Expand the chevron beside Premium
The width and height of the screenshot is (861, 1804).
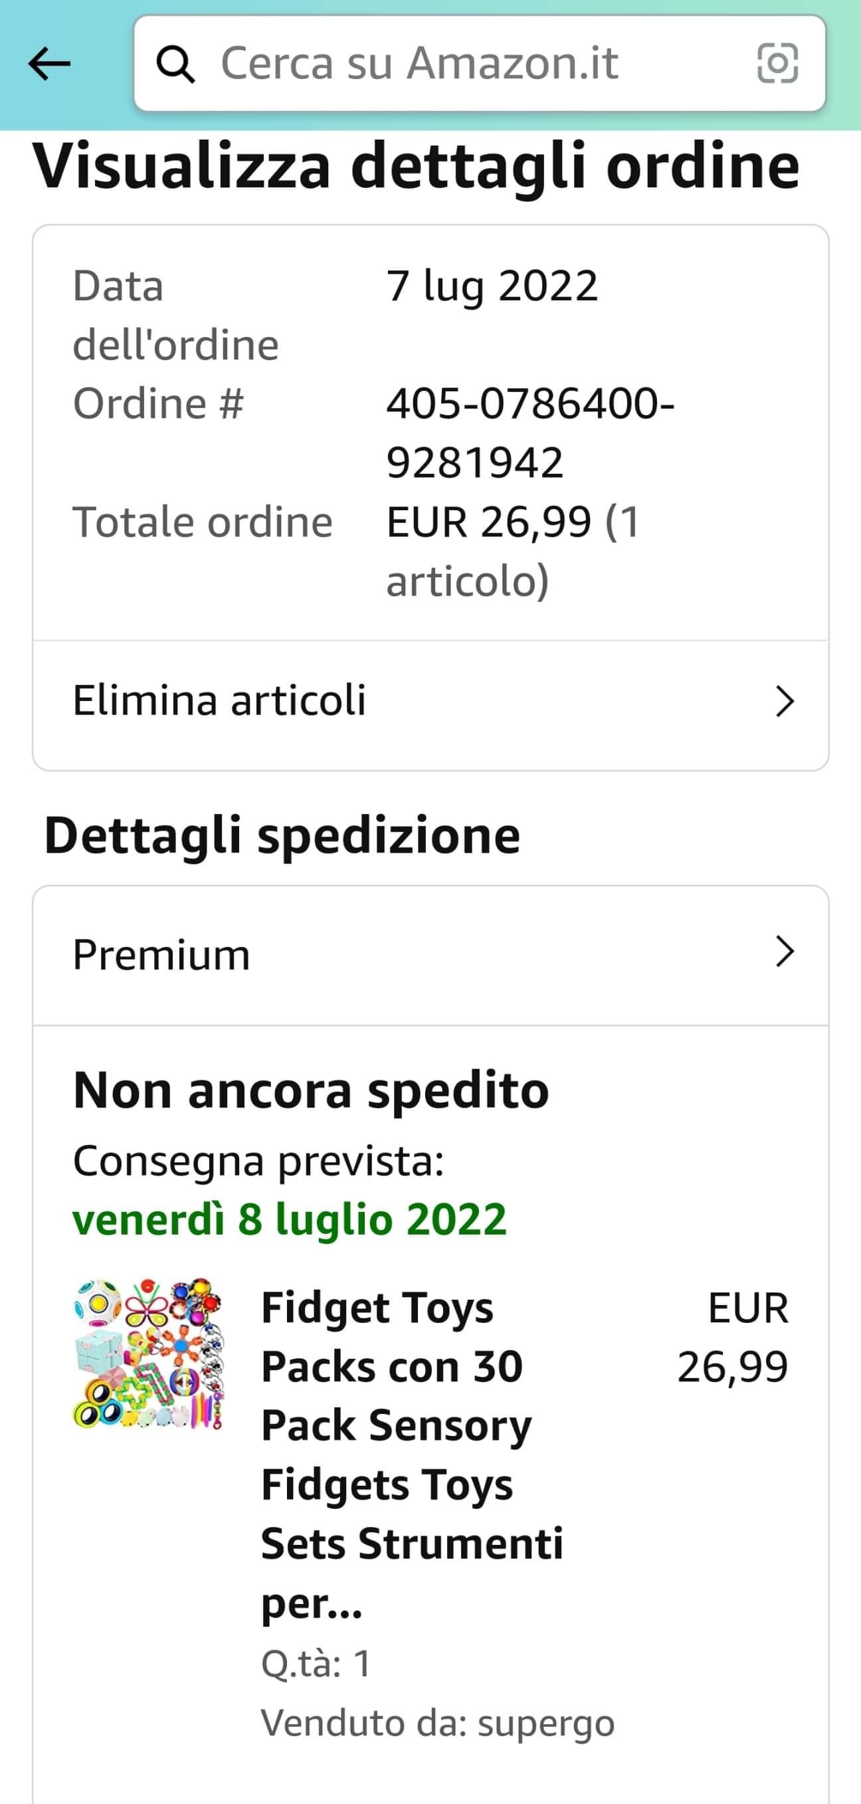point(785,952)
